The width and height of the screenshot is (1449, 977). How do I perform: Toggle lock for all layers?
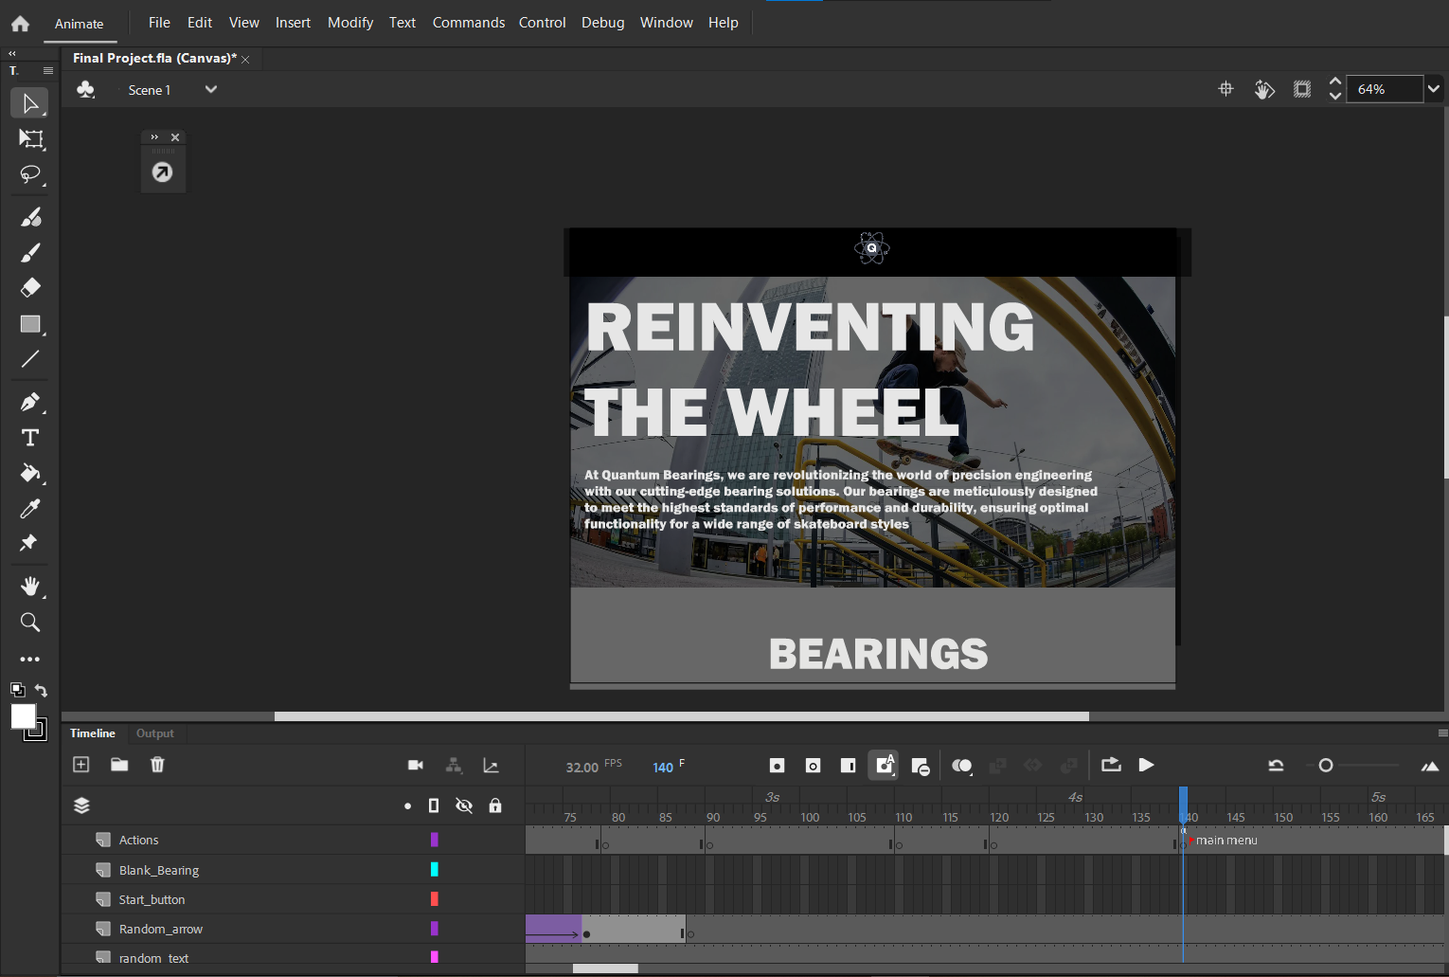point(495,805)
